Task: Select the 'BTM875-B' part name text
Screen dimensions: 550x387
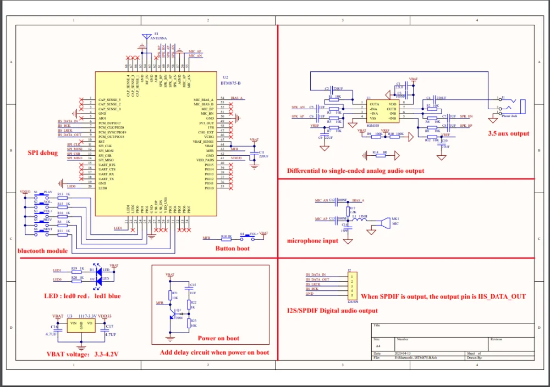Action: tap(231, 83)
